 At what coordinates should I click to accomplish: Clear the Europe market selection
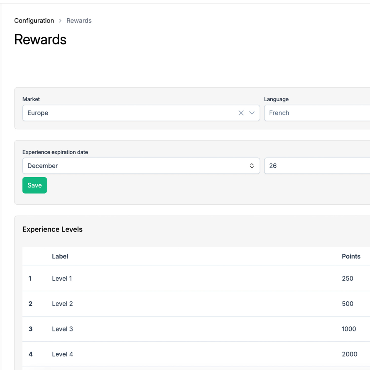coord(241,113)
